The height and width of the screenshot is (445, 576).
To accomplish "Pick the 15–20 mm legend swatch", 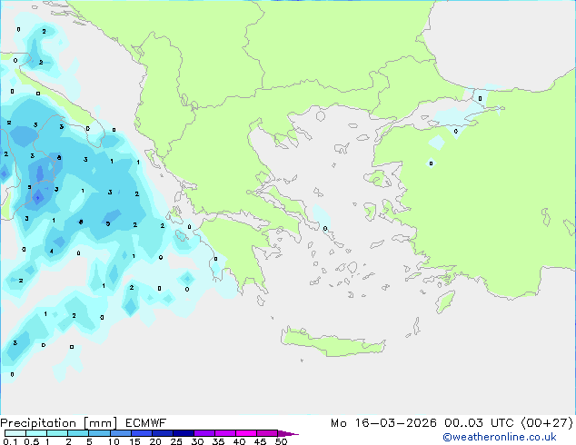I will [141, 433].
